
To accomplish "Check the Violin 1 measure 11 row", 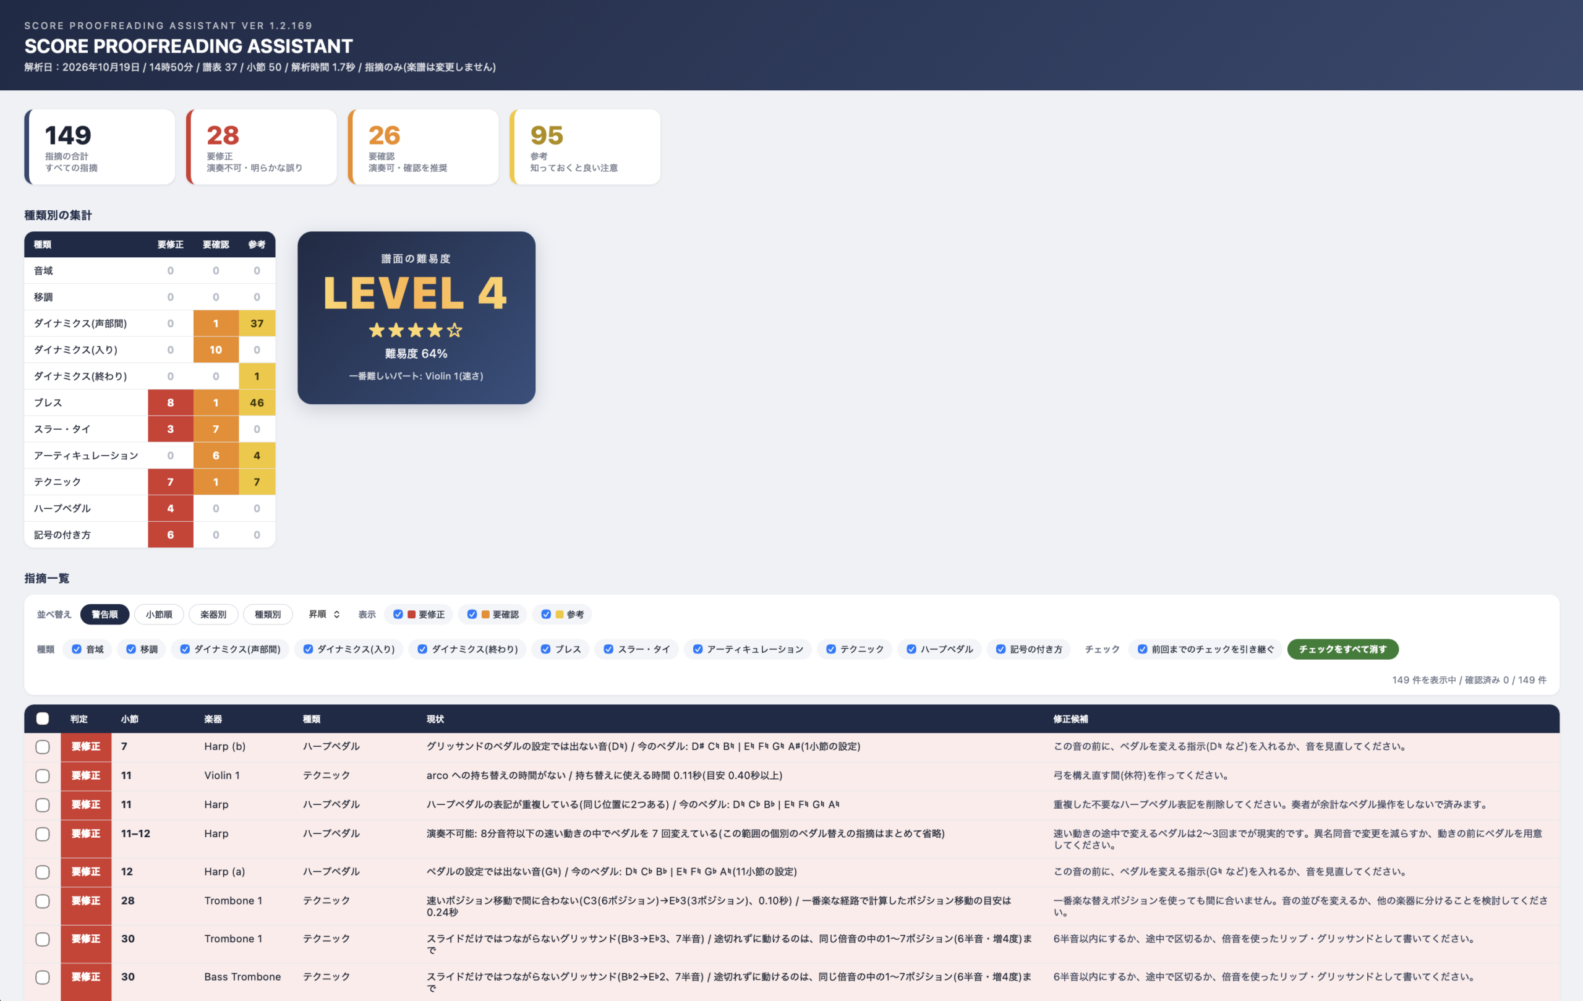I will [x=43, y=775].
